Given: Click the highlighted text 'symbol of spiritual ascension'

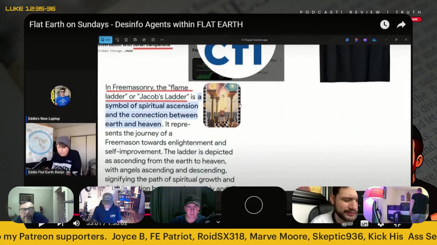Looking at the screenshot, I should (x=152, y=106).
